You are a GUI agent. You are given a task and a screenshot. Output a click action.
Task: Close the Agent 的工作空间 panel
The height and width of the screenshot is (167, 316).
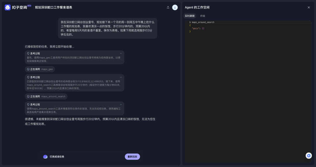[309, 7]
